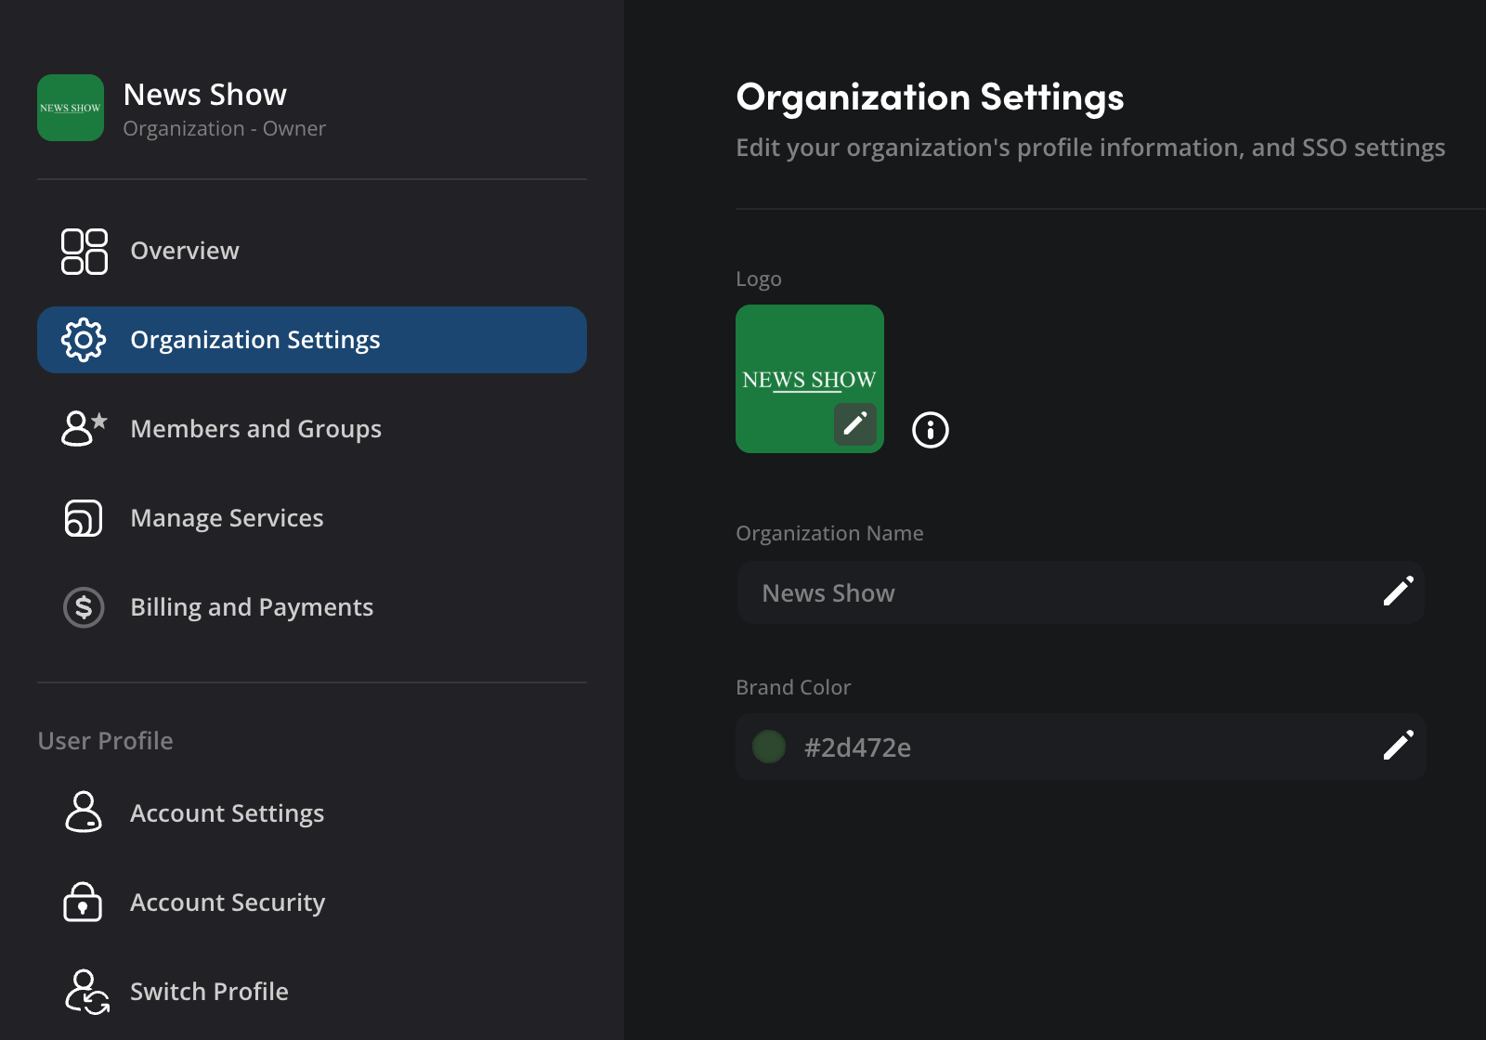The image size is (1486, 1040).
Task: Click the Account Settings person icon
Action: [x=84, y=812]
